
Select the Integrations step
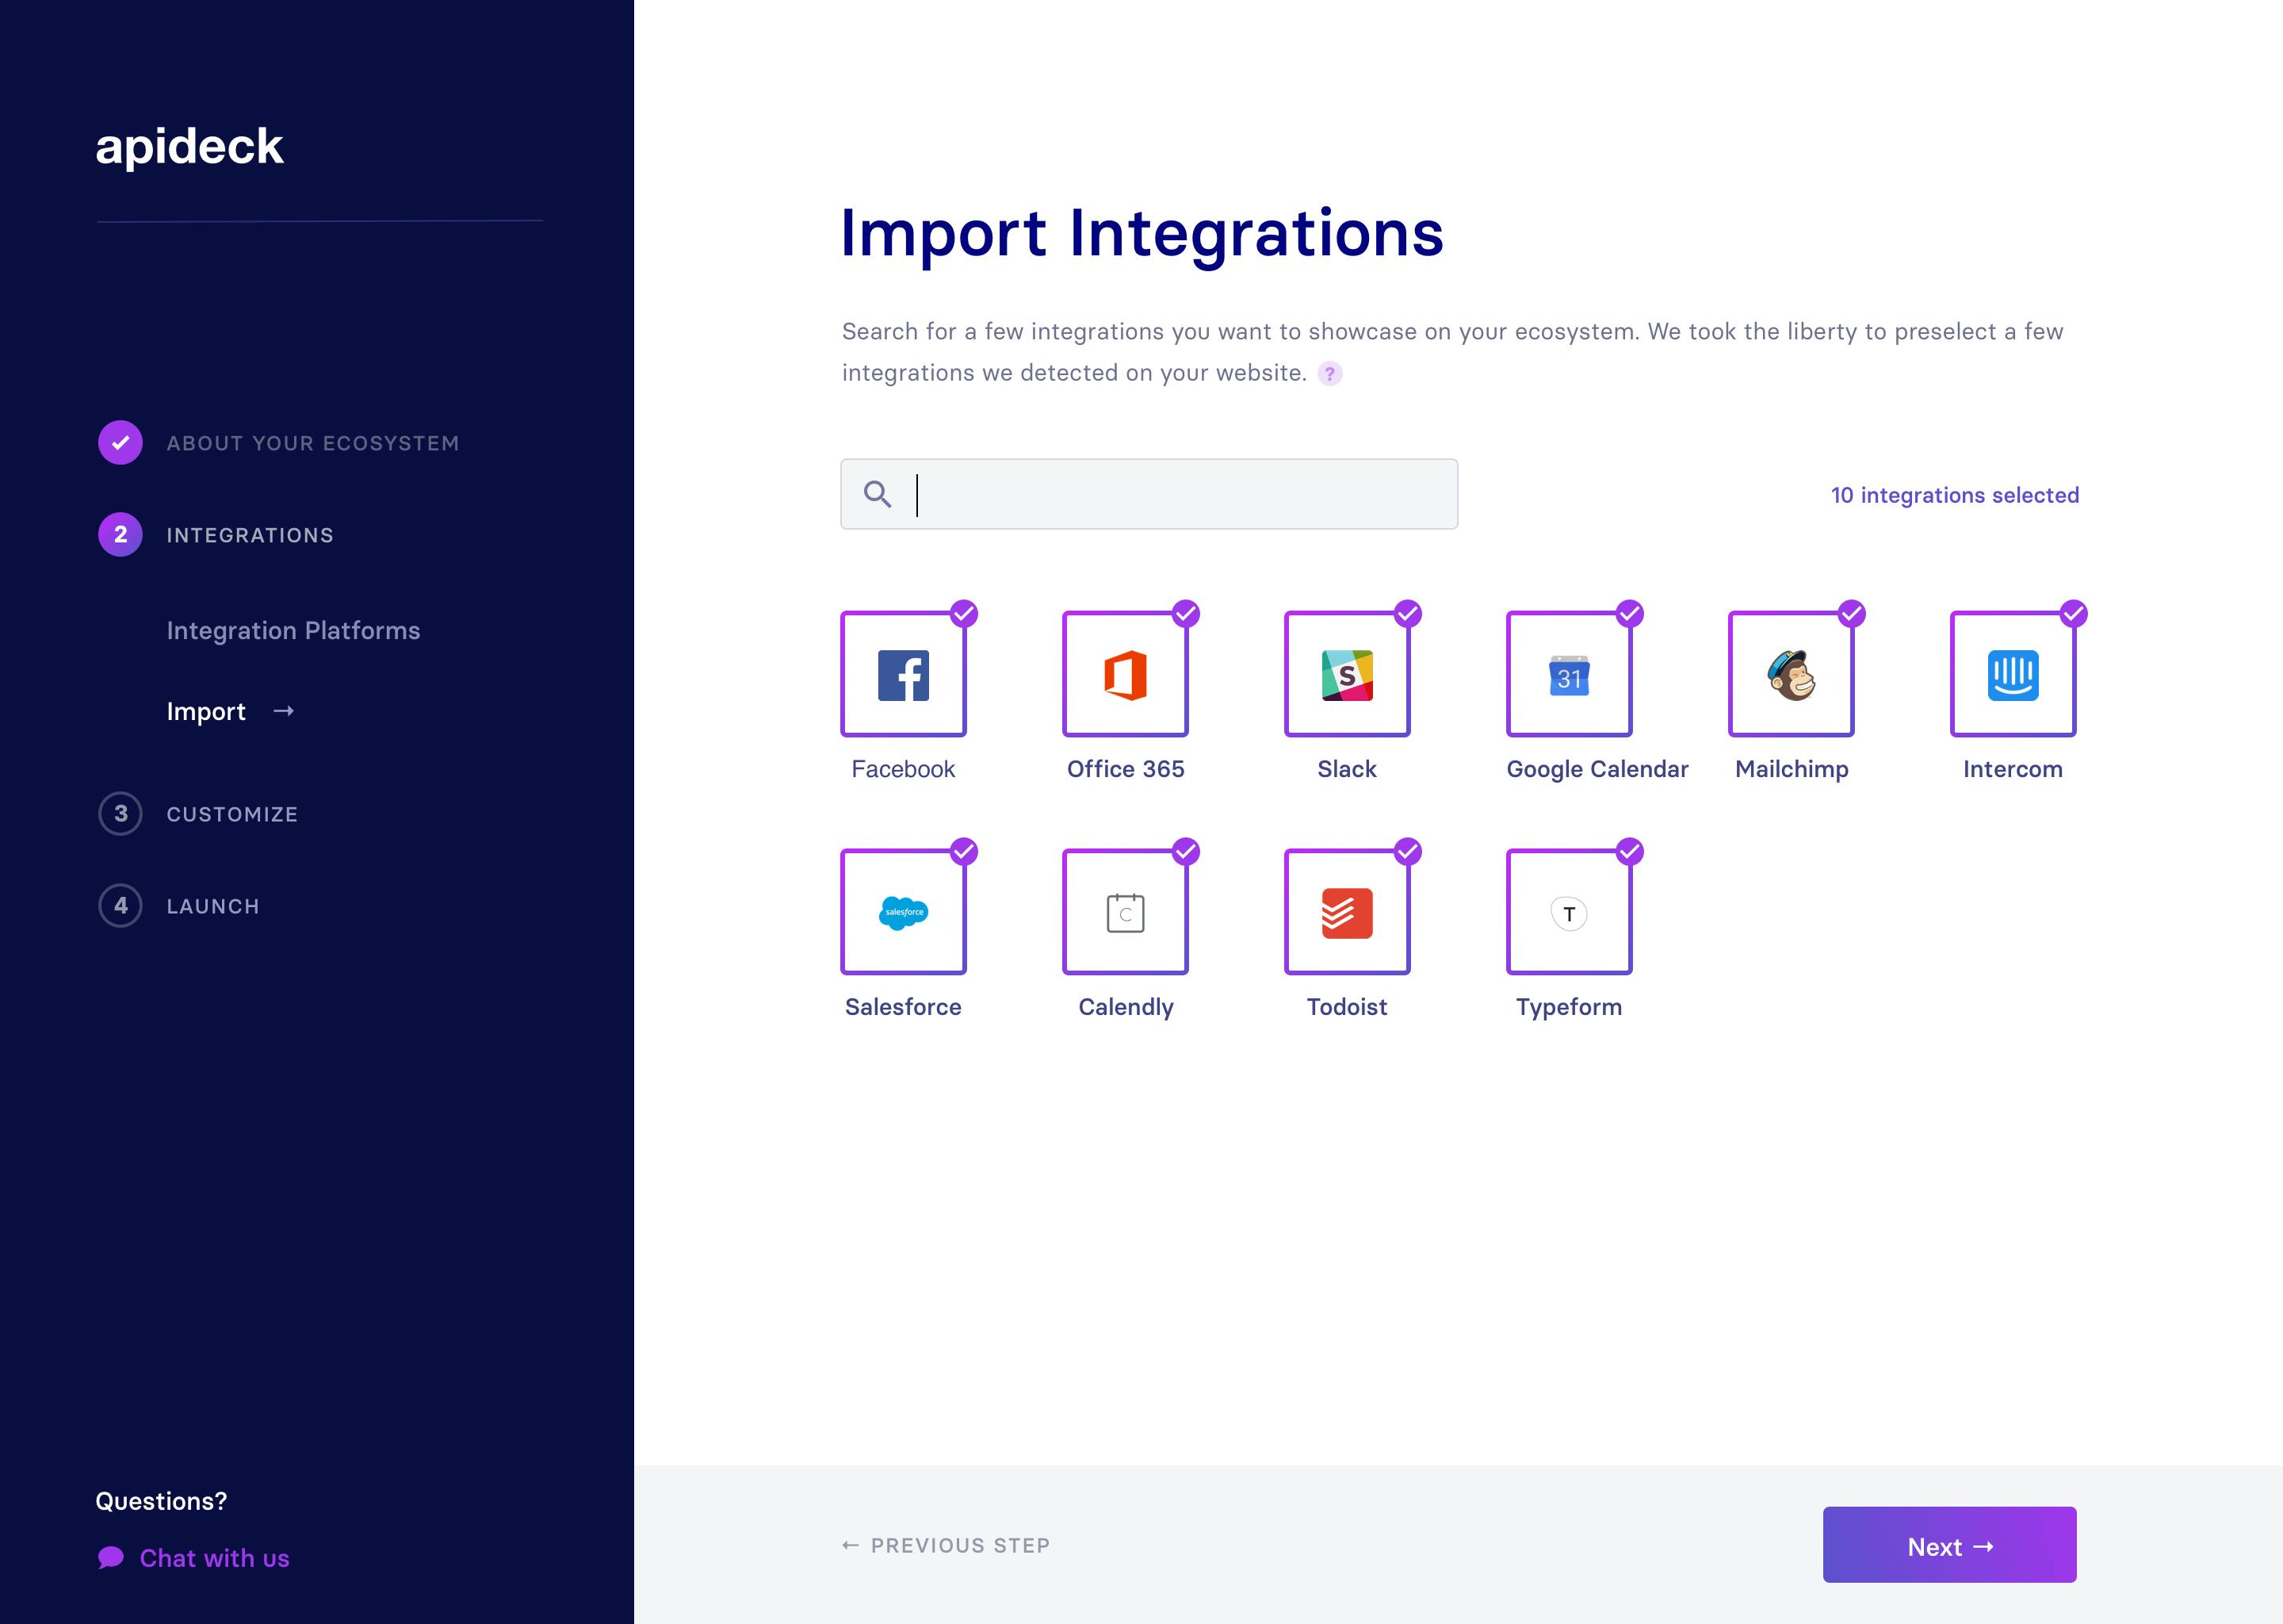[250, 535]
